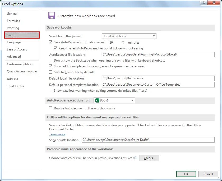Enable Don't show the Backstage checkbox
This screenshot has height=181, width=222.
point(50,61)
